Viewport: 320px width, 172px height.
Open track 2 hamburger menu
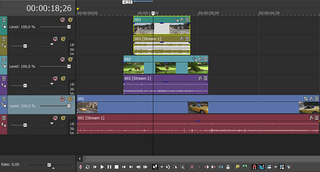[4, 39]
